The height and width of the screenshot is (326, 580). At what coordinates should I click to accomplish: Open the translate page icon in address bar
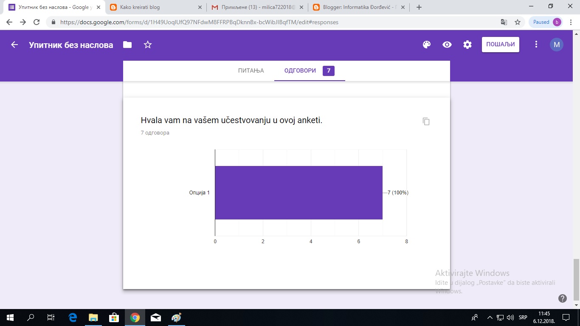click(x=504, y=21)
